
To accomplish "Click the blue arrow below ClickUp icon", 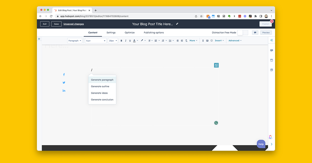I will coord(271,144).
